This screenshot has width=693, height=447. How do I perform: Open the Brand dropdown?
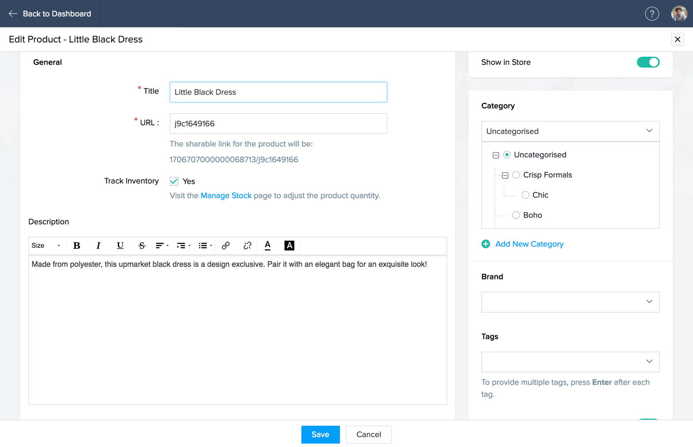pos(570,302)
